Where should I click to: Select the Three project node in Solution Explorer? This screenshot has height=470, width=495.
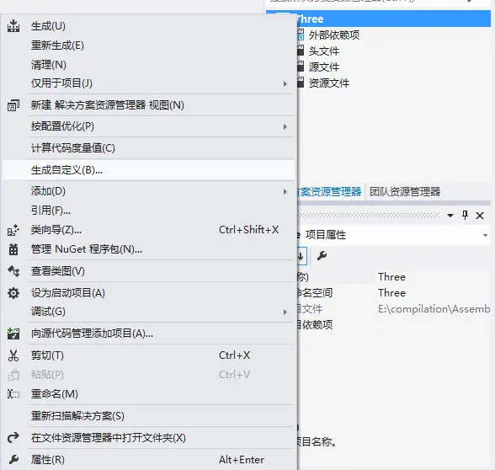pos(394,19)
